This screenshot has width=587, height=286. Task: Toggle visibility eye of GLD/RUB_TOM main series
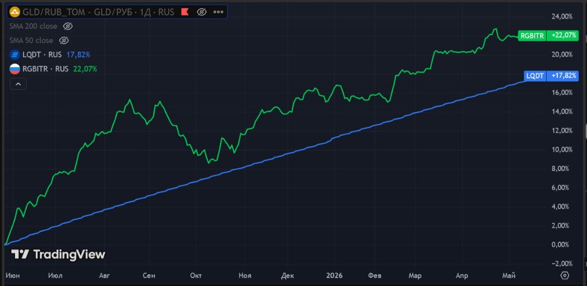(x=202, y=12)
